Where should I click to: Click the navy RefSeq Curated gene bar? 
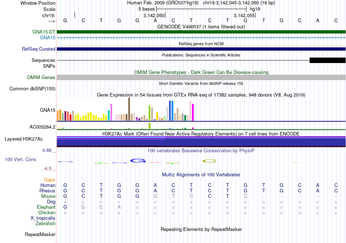pos(201,49)
